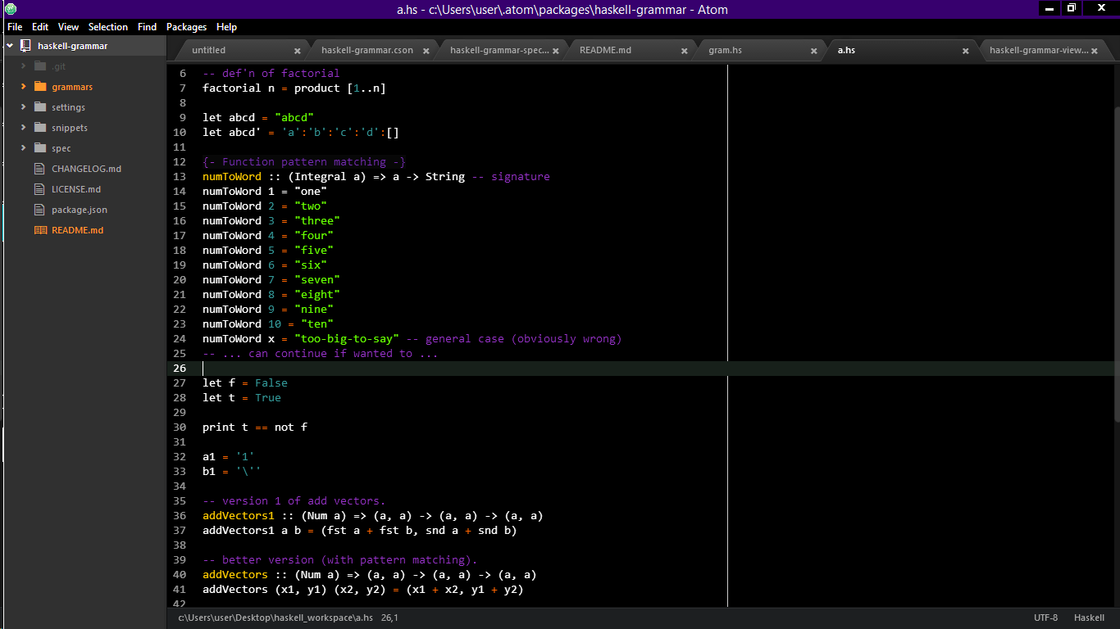
Task: Click the "seven" string on line 20
Action: click(x=317, y=279)
